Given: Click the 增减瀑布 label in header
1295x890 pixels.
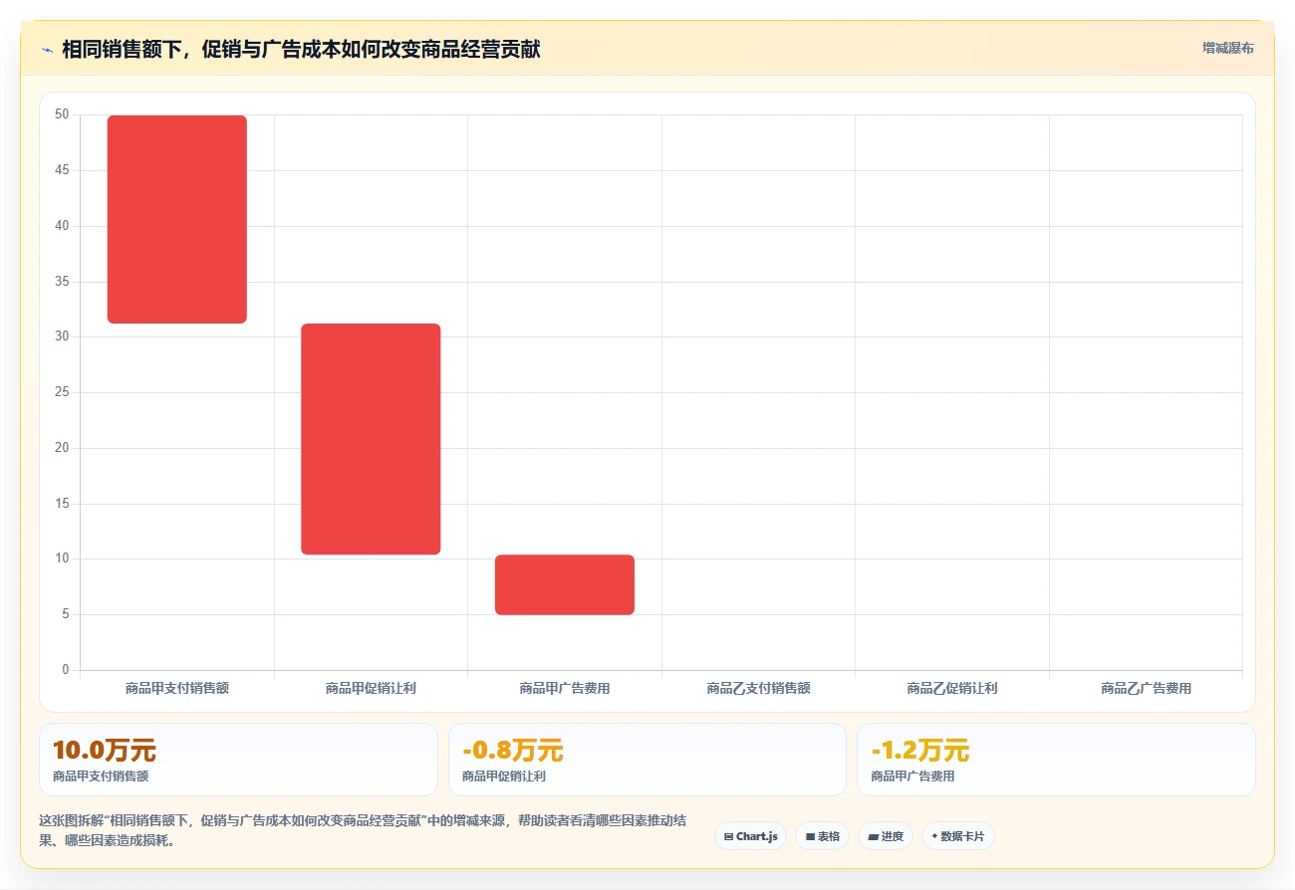Looking at the screenshot, I should (x=1227, y=48).
